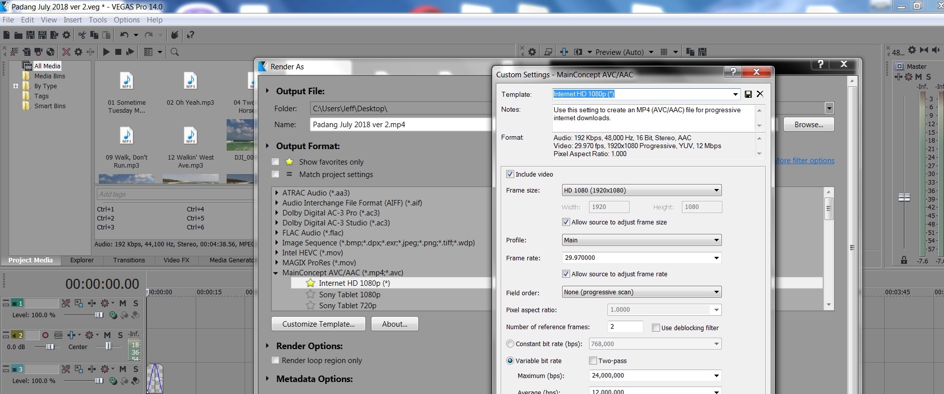Viewport: 944px width, 394px height.
Task: Remove the selected media with the red X icon
Action: click(x=66, y=52)
